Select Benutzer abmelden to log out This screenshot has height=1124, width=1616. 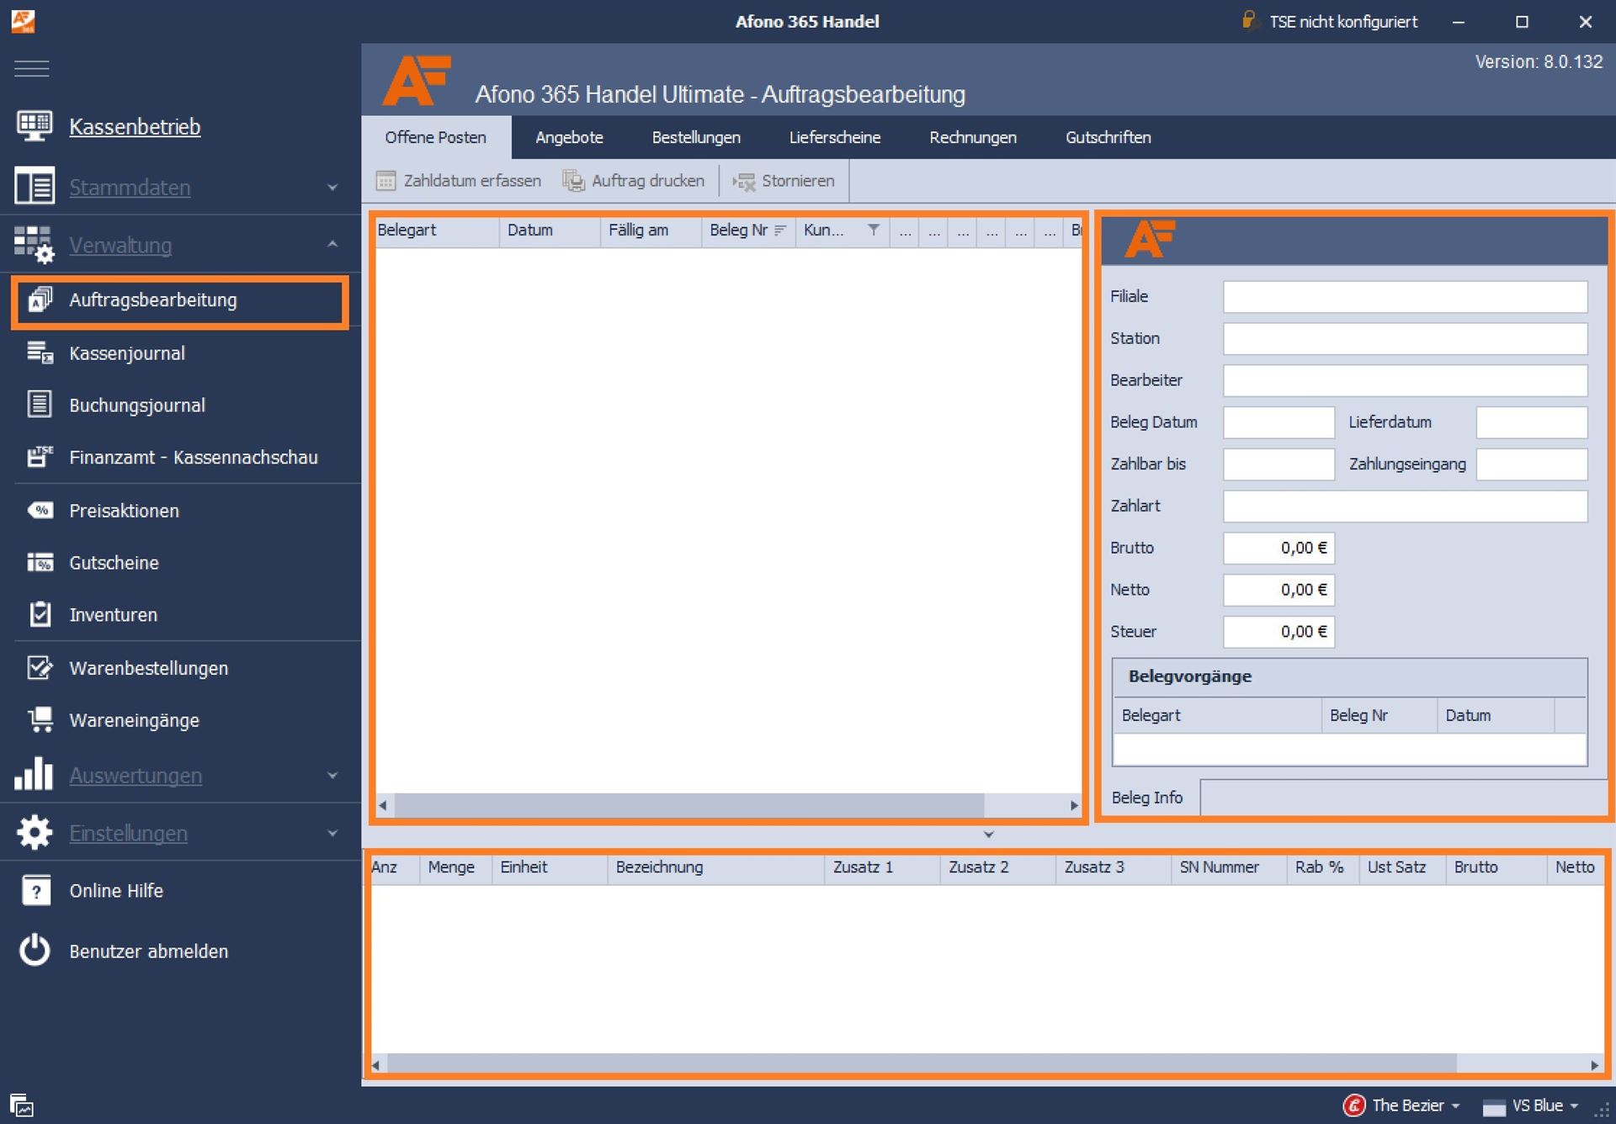tap(149, 952)
